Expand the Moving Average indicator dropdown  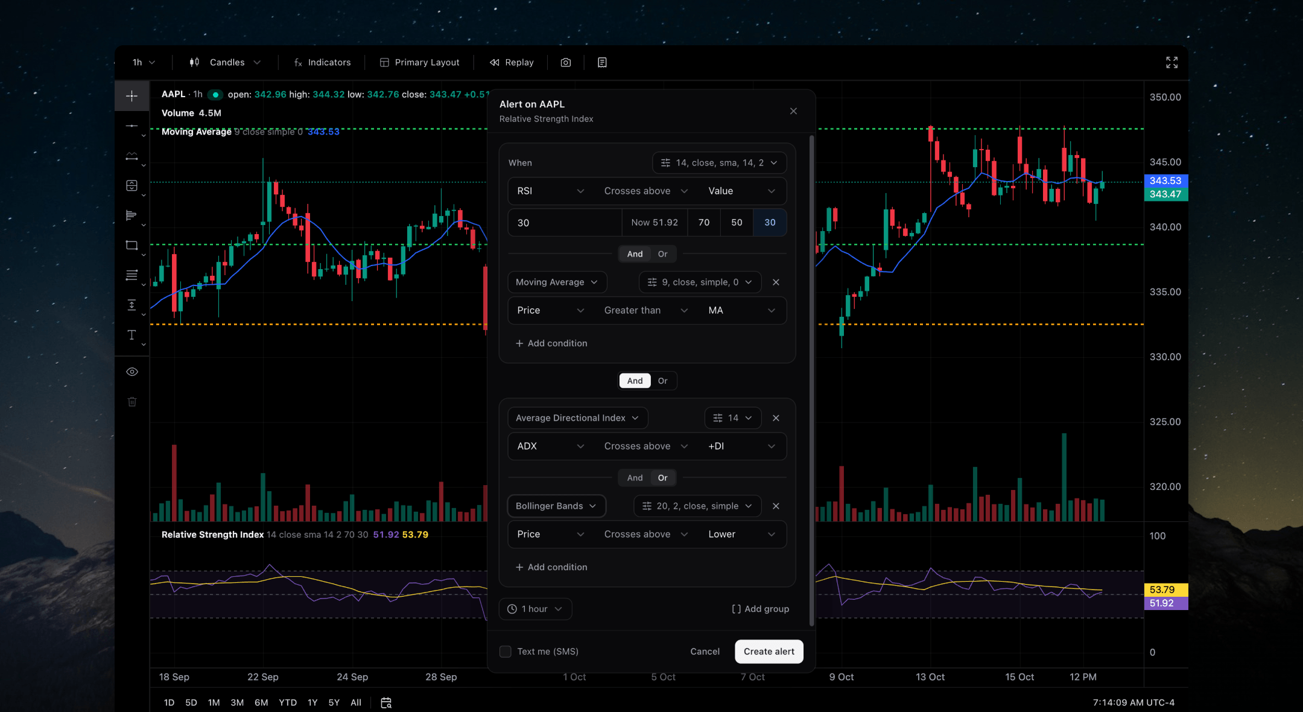click(x=557, y=282)
